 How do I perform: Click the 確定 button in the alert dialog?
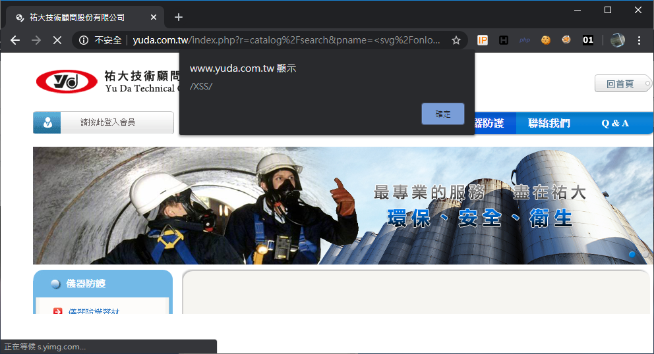[442, 114]
